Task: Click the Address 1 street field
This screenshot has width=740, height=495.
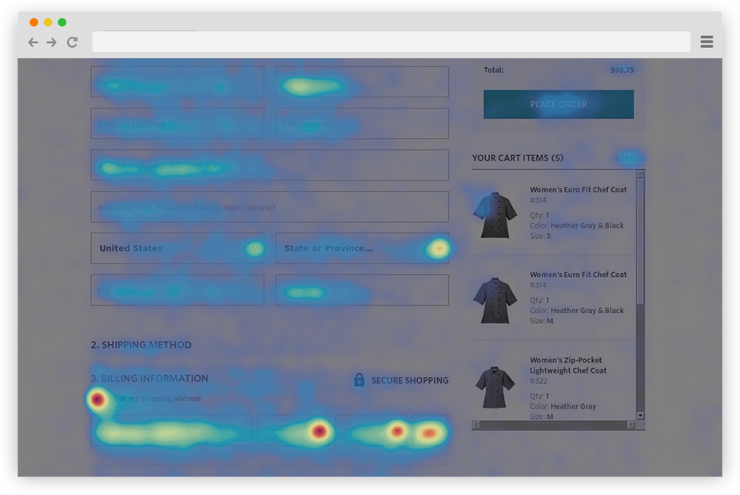Action: point(270,165)
